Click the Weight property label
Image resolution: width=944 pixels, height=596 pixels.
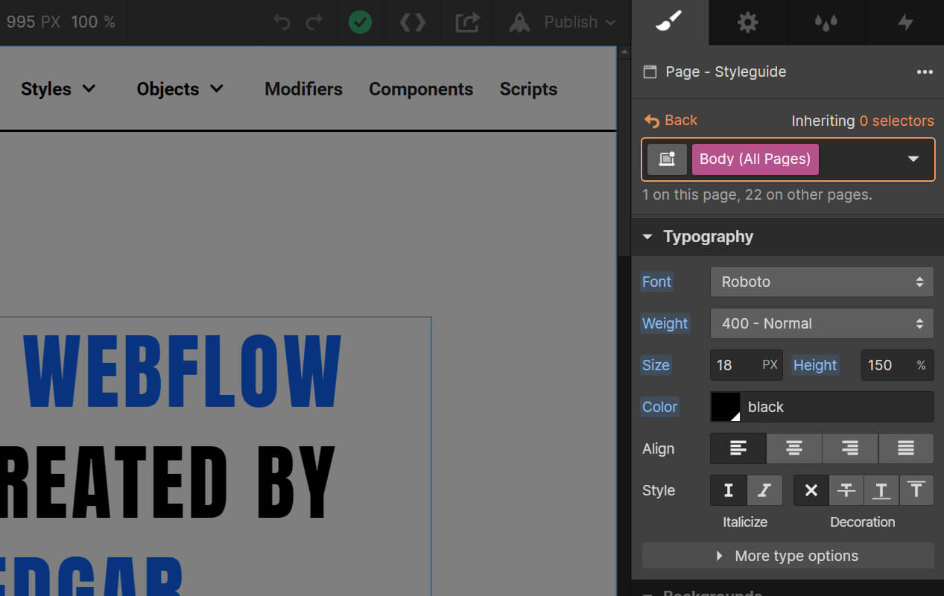(x=665, y=323)
